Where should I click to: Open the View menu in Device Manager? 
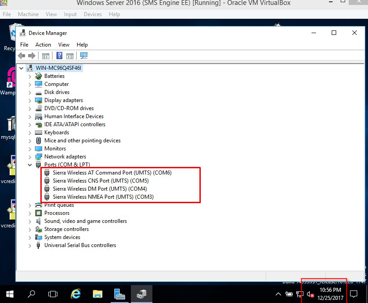pos(64,45)
